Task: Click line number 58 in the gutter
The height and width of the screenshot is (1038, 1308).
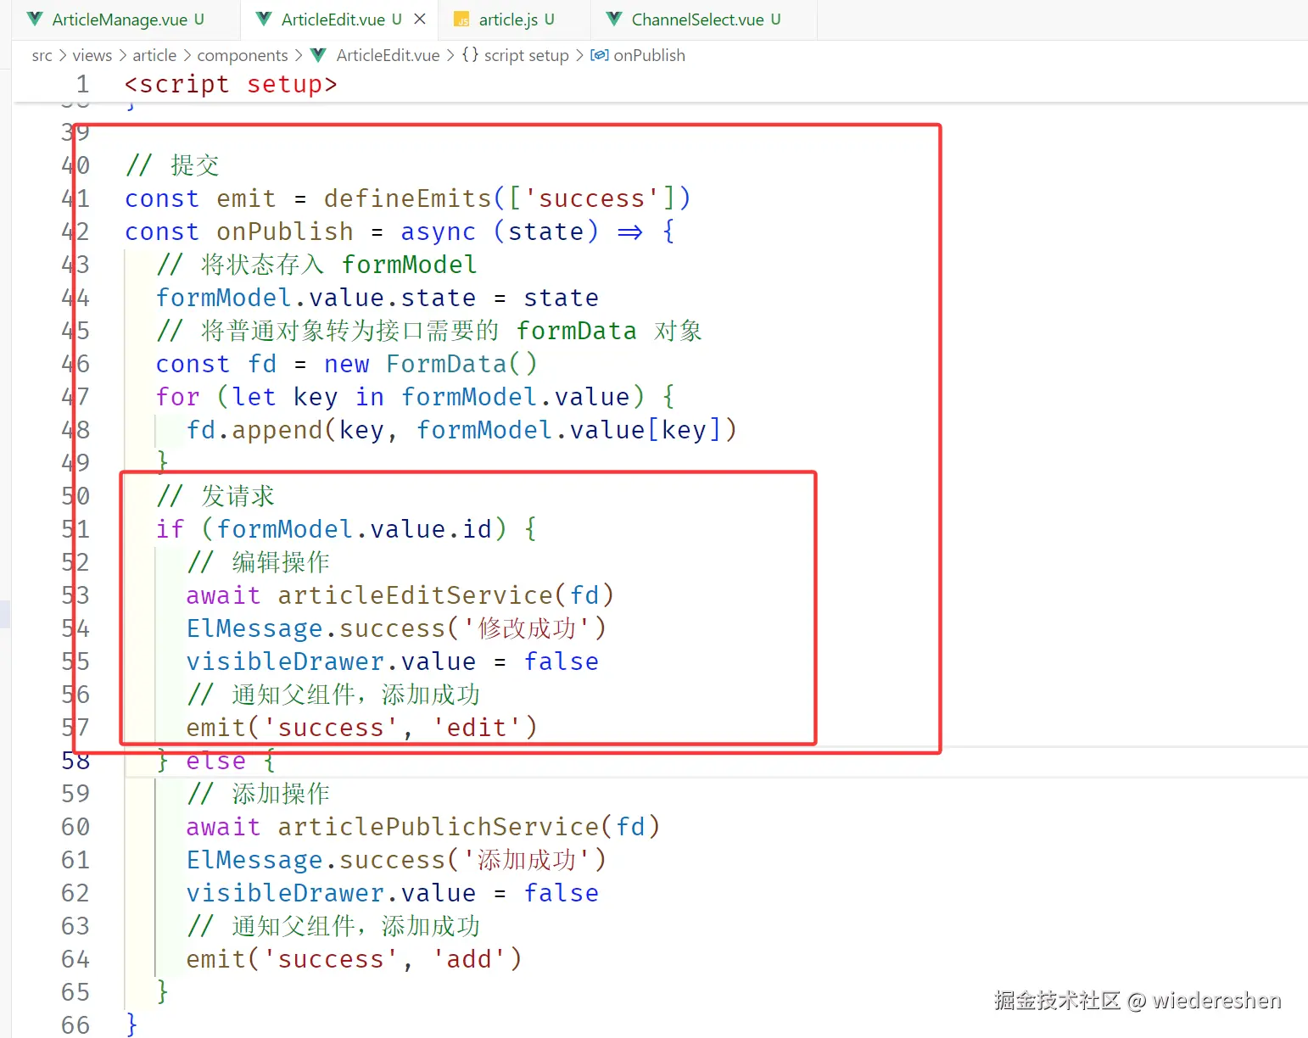Action: click(75, 761)
